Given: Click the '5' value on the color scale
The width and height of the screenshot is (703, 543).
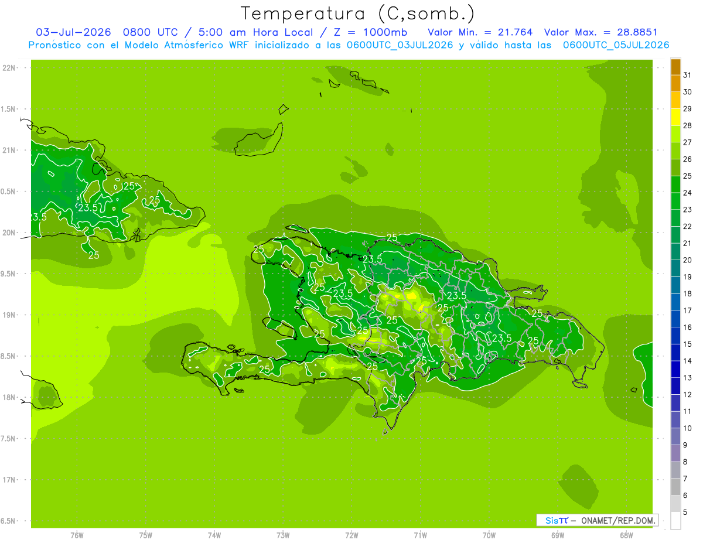Looking at the screenshot, I should coord(685,512).
